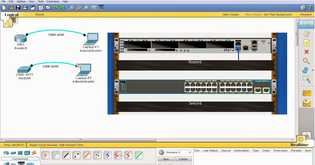Launch the Activity Wizard icon

click(32, 8)
